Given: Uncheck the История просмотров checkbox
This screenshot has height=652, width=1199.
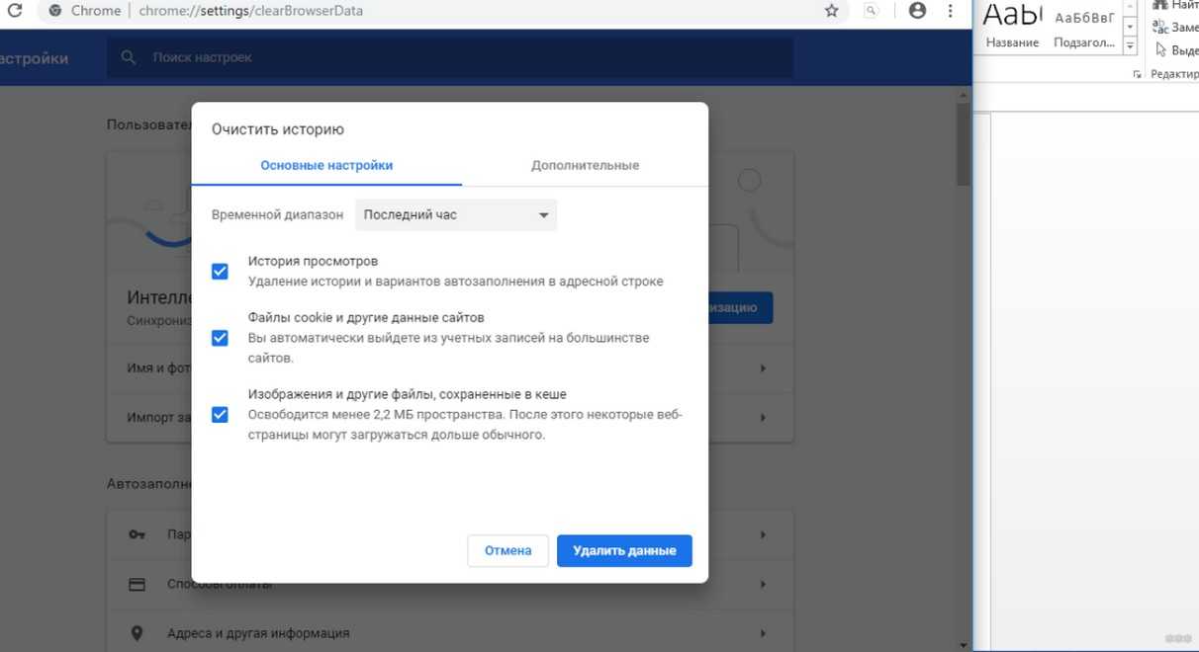Looking at the screenshot, I should 220,272.
